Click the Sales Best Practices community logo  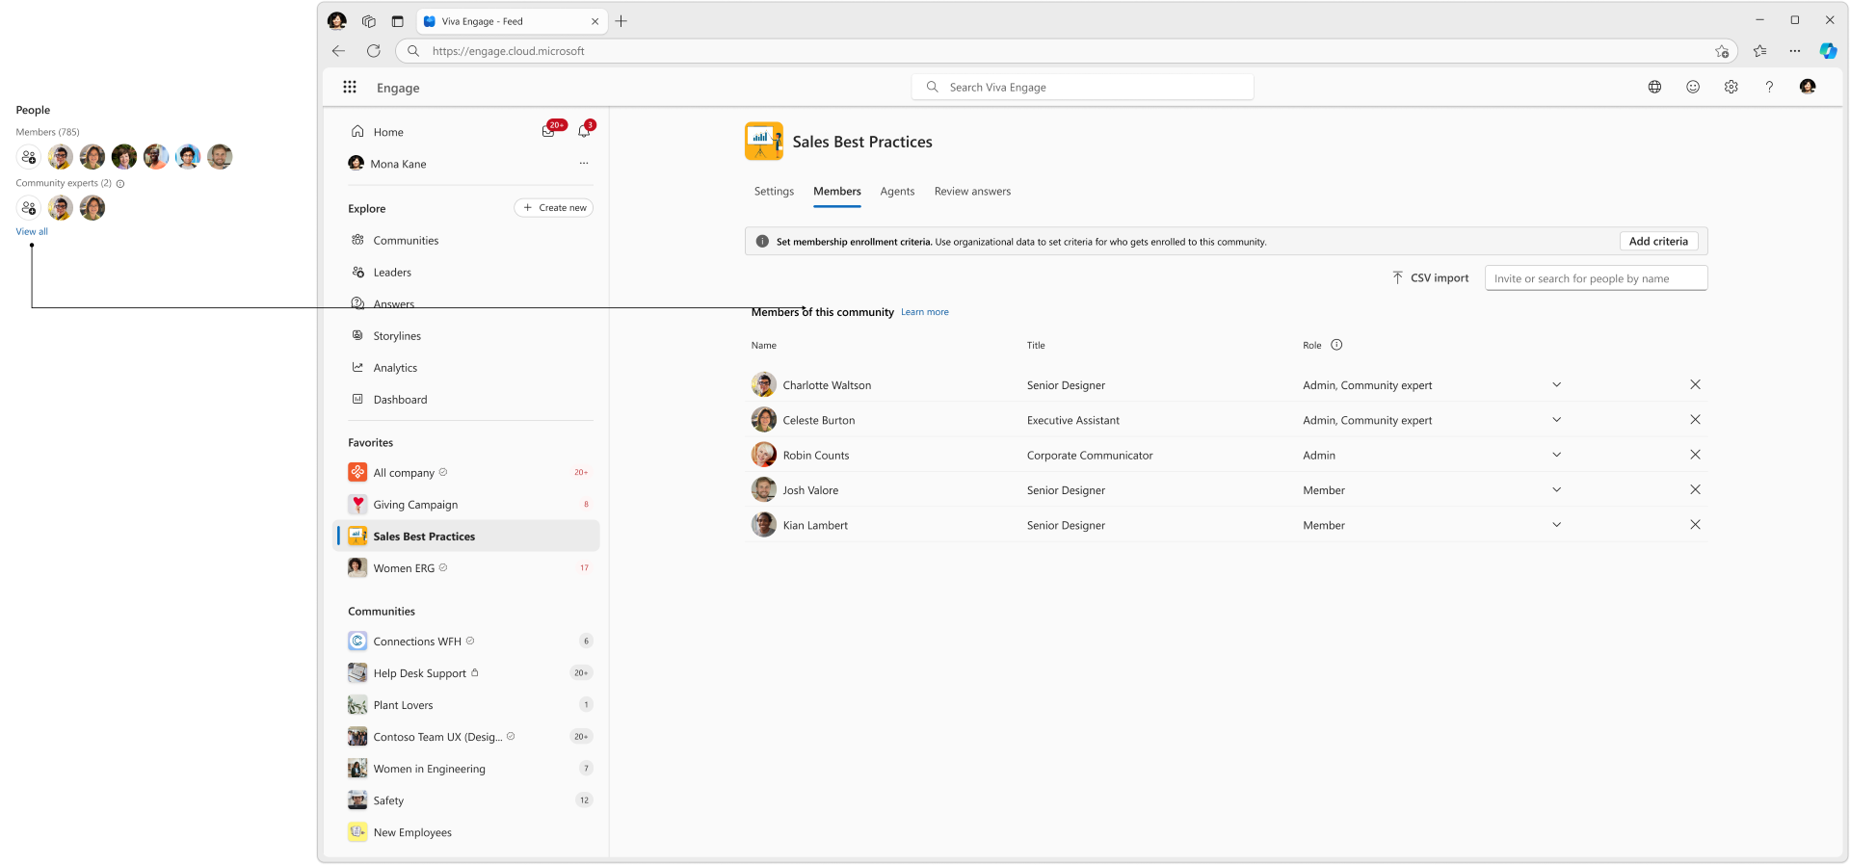[x=764, y=141]
